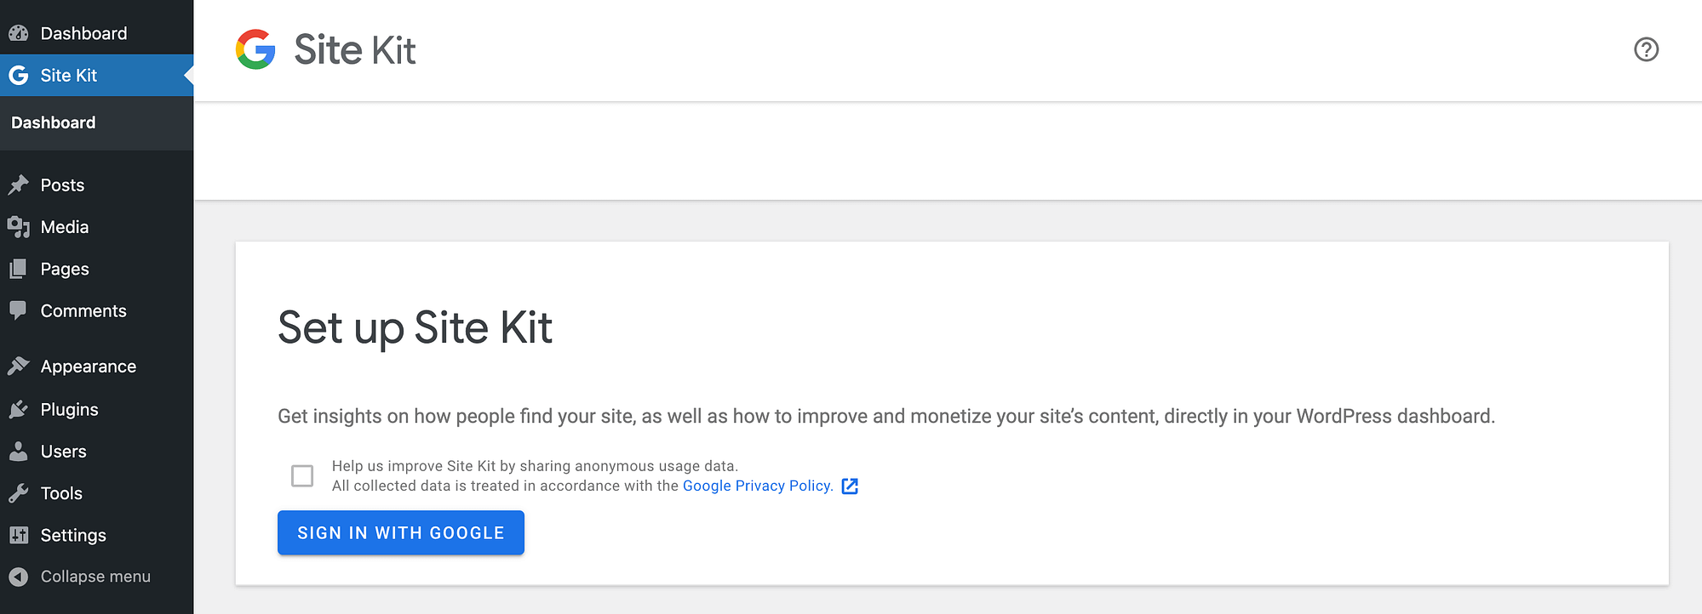The image size is (1702, 614).
Task: Click the Site Kit header title
Action: (355, 49)
